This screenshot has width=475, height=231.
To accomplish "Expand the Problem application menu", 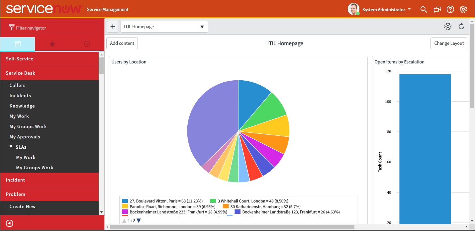I will (49, 194).
